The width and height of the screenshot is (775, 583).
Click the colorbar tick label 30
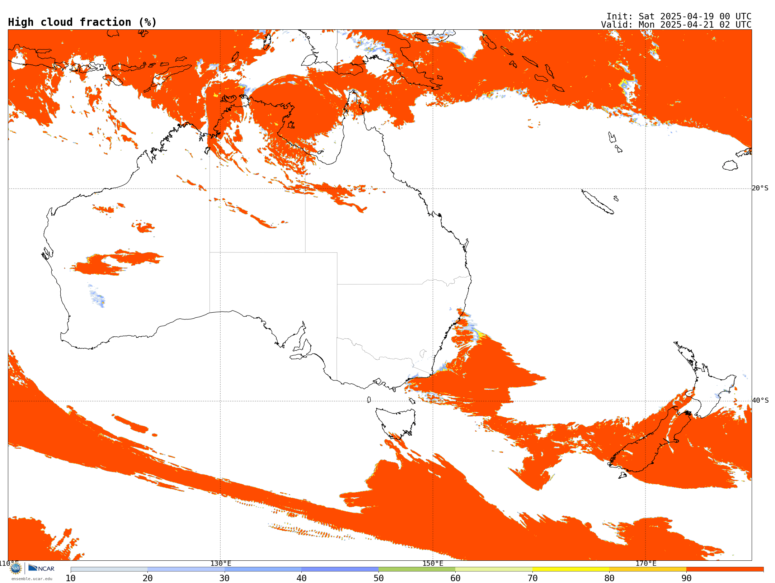225,578
